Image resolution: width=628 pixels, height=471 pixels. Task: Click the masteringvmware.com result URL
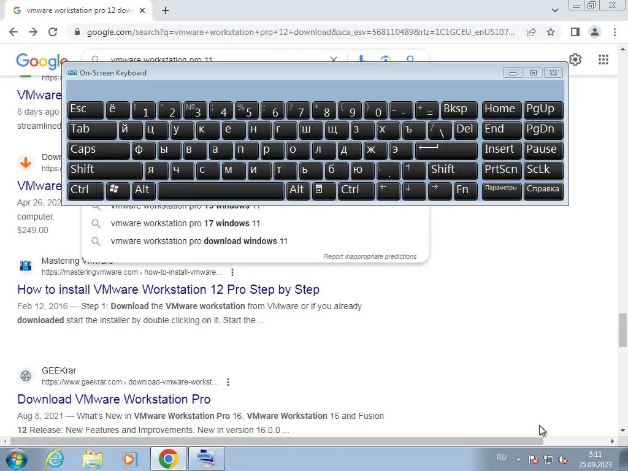point(131,272)
